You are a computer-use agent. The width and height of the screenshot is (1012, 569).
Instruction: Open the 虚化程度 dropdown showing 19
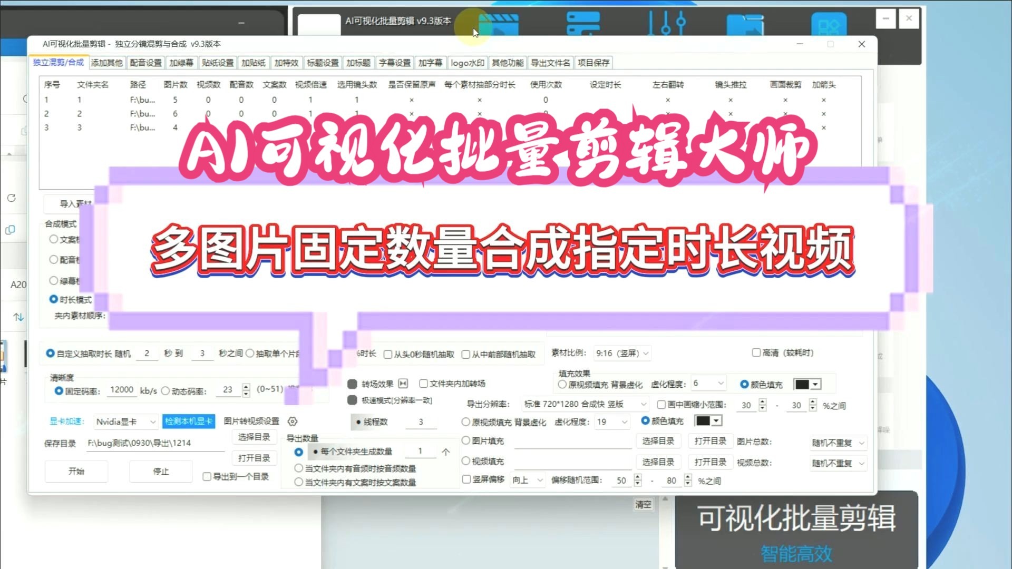click(x=612, y=422)
